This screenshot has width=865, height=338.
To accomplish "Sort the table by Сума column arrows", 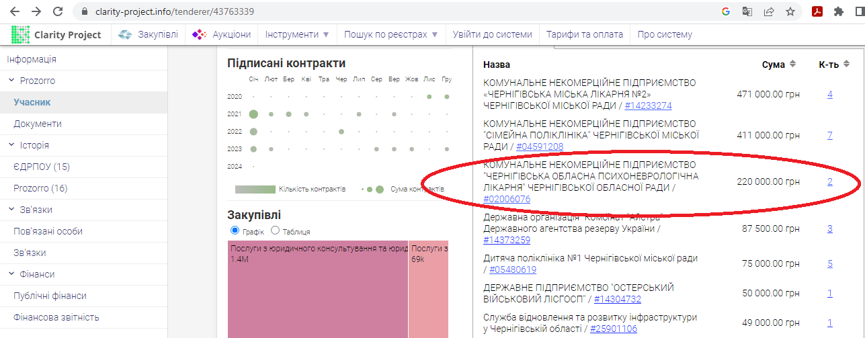I will tap(792, 64).
